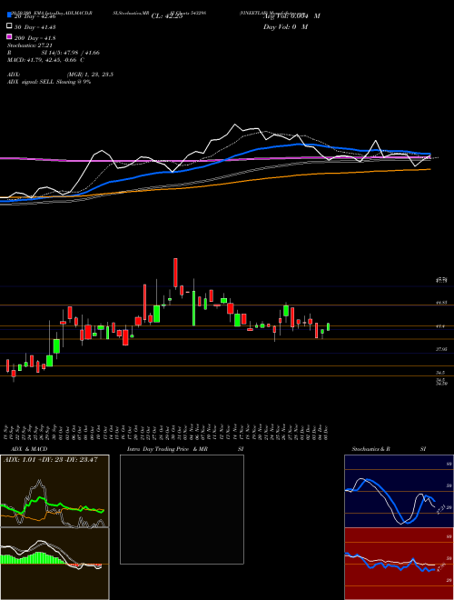Click the 'ADX & MACD' panel title
The width and height of the screenshot is (454, 600).
pos(29,449)
